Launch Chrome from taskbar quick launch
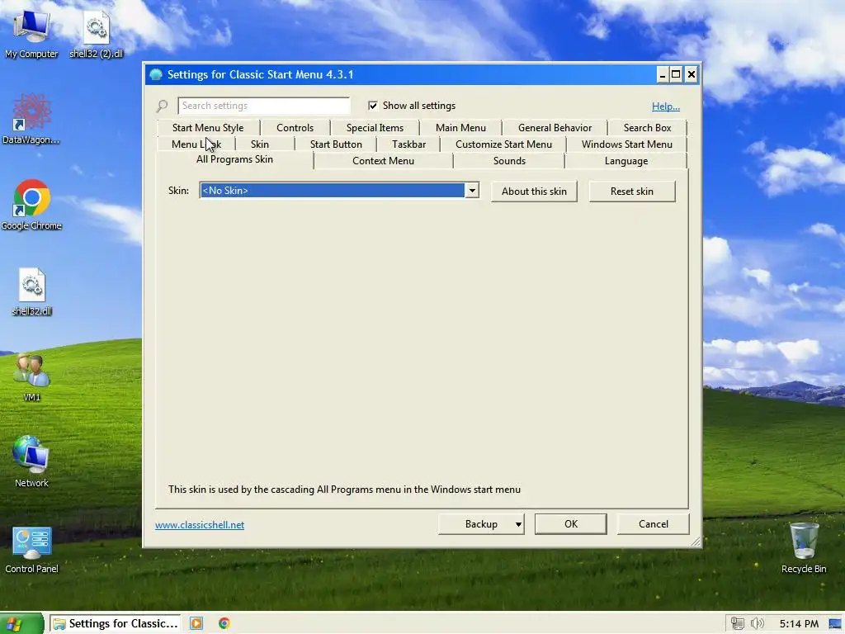The image size is (845, 634). pos(224,623)
